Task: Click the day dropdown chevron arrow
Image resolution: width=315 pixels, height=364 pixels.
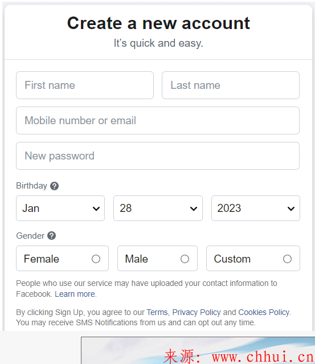Action: [x=194, y=208]
